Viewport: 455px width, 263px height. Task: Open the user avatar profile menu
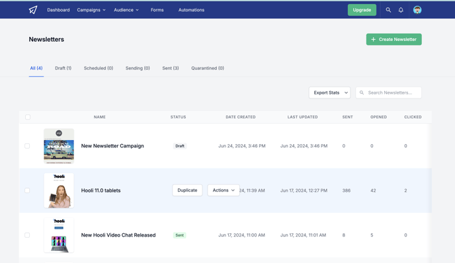tap(417, 10)
